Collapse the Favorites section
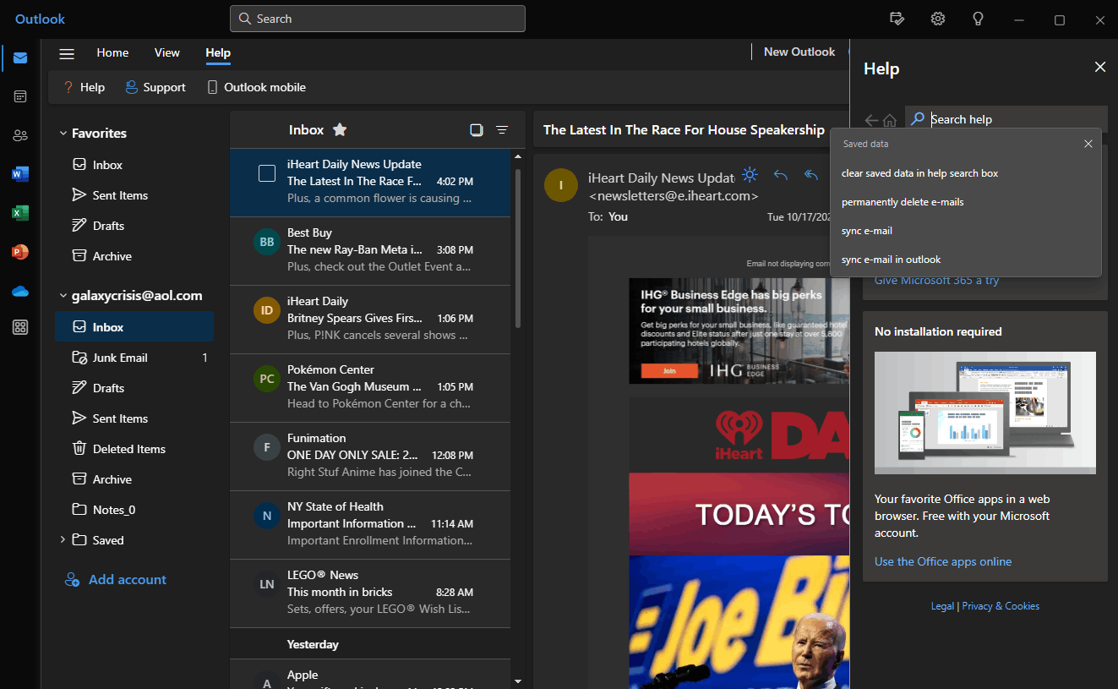The height and width of the screenshot is (689, 1118). pyautogui.click(x=63, y=133)
